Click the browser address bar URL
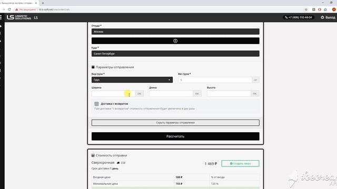Image resolution: width=337 pixels, height=189 pixels. 54,9
